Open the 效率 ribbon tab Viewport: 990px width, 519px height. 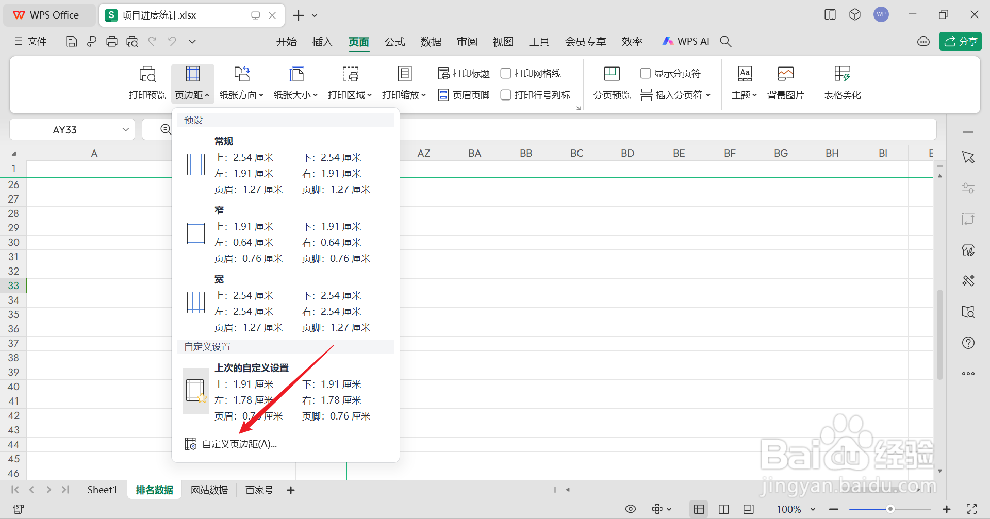[x=632, y=42]
